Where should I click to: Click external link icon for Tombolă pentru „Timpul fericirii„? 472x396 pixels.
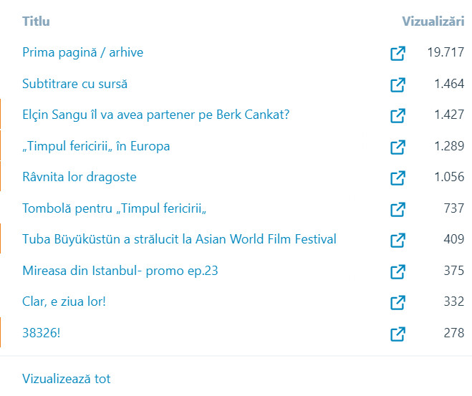[398, 209]
